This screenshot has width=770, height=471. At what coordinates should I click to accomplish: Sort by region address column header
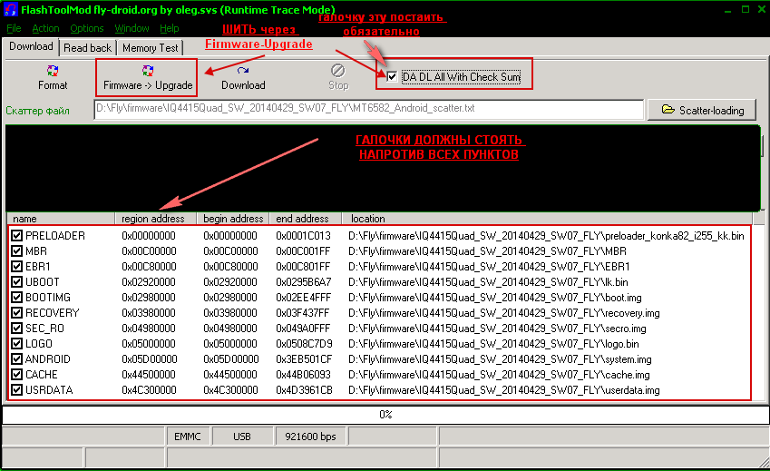point(153,219)
